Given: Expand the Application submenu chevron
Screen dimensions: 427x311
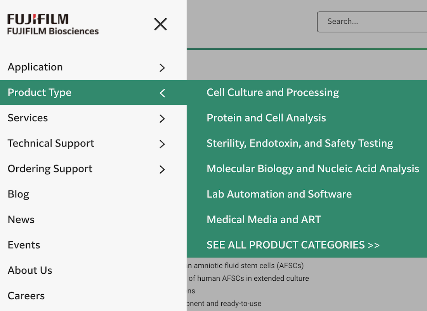Looking at the screenshot, I should pos(162,68).
